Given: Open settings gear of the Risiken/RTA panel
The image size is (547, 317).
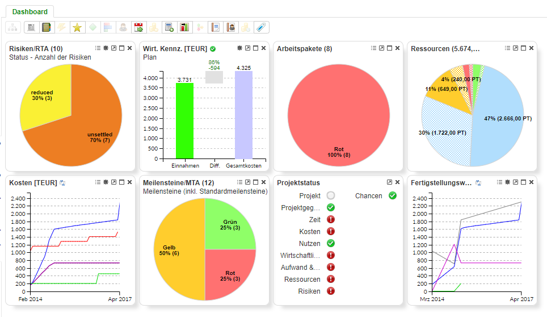Looking at the screenshot, I should pyautogui.click(x=106, y=48).
